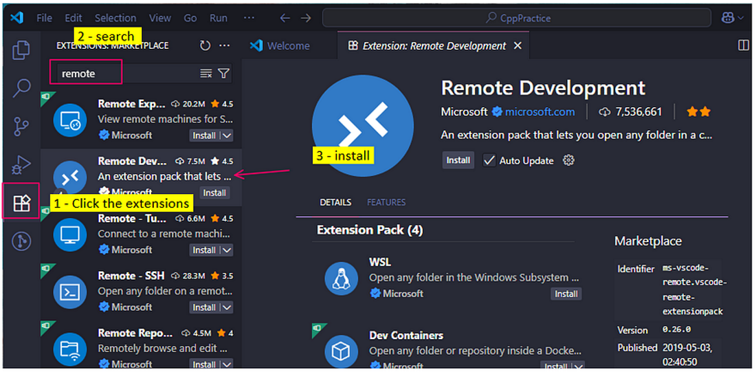Open extensions panel more actions (ellipsis)
Image resolution: width=756 pixels, height=372 pixels.
click(224, 45)
